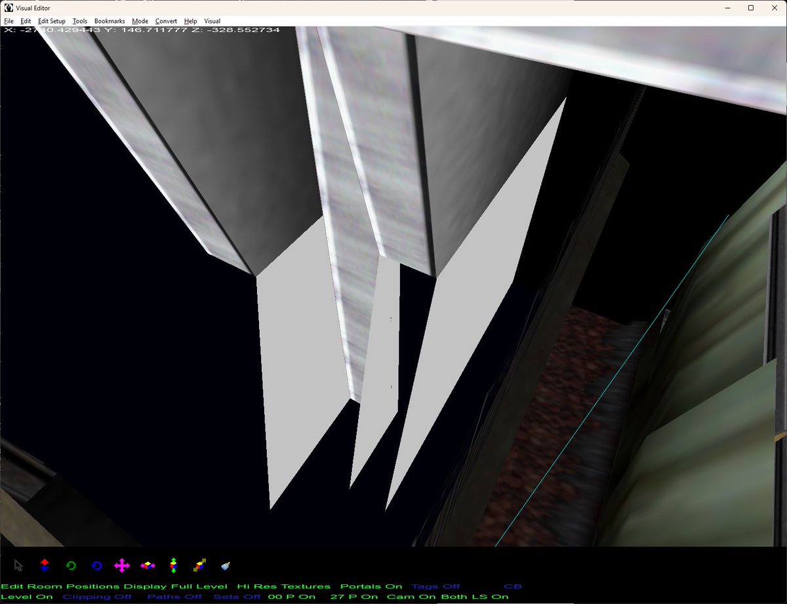Toggle the CB status indicator
Viewport: 787px width, 604px height.
coord(512,586)
